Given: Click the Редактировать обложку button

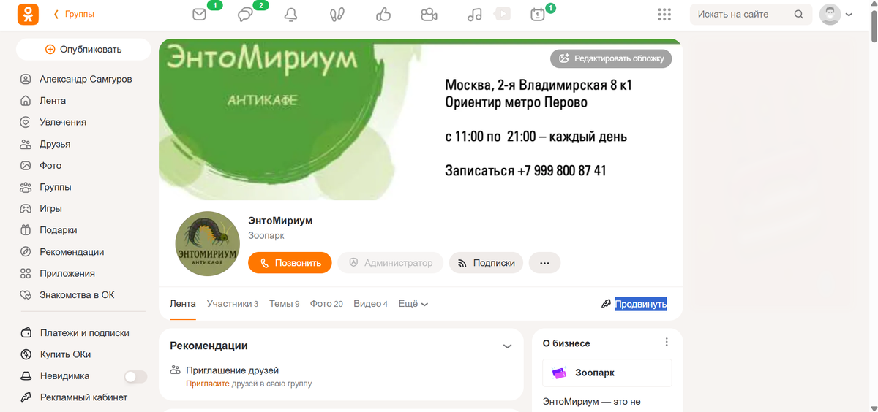Looking at the screenshot, I should coord(611,58).
